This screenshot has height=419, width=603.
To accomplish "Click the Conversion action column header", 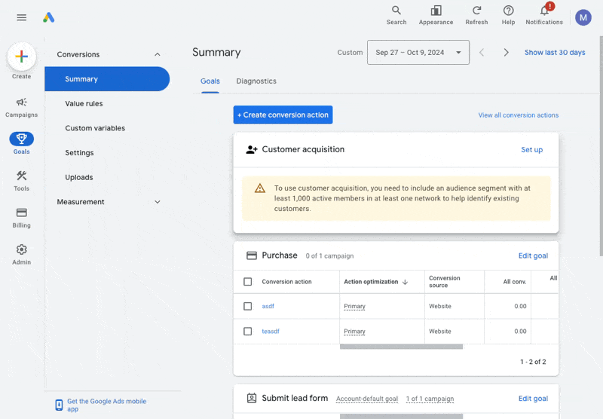I will 286,282.
